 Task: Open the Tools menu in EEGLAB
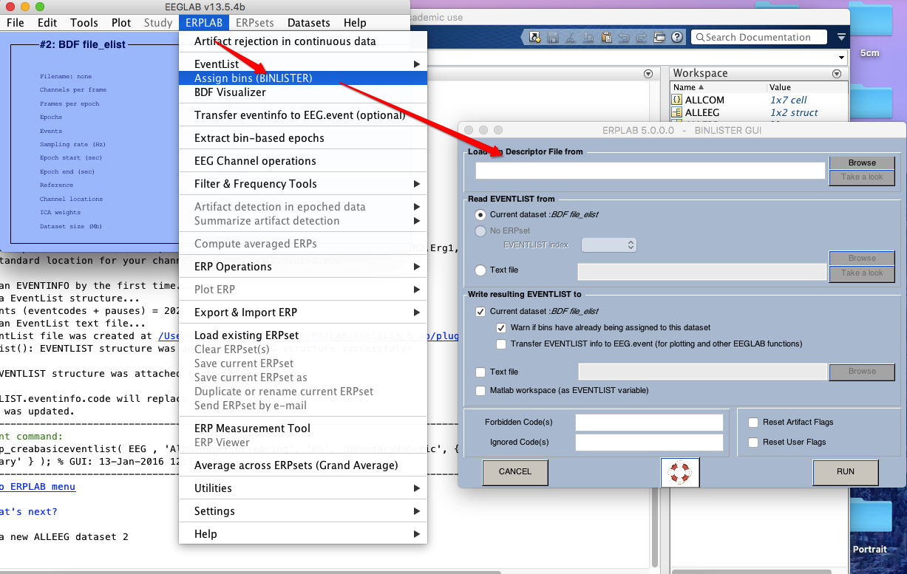tap(84, 23)
